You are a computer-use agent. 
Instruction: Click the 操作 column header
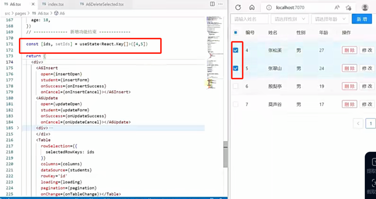346,33
